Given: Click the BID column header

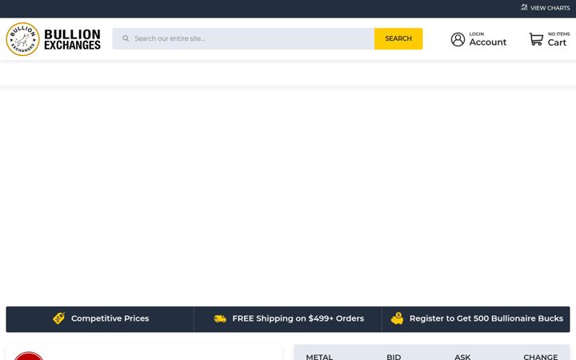Looking at the screenshot, I should tap(394, 357).
